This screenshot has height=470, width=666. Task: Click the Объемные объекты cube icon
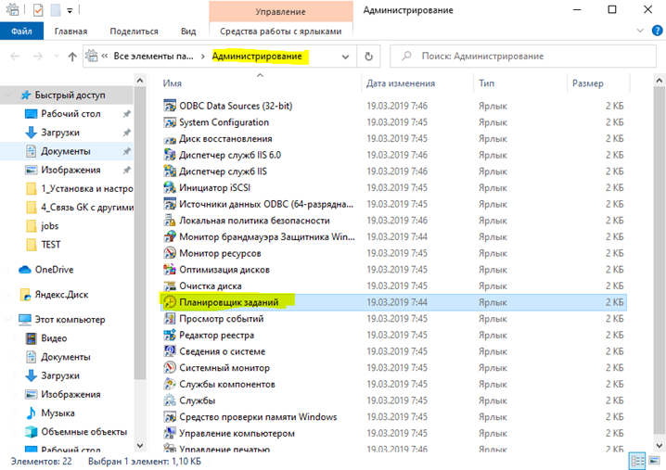point(31,432)
